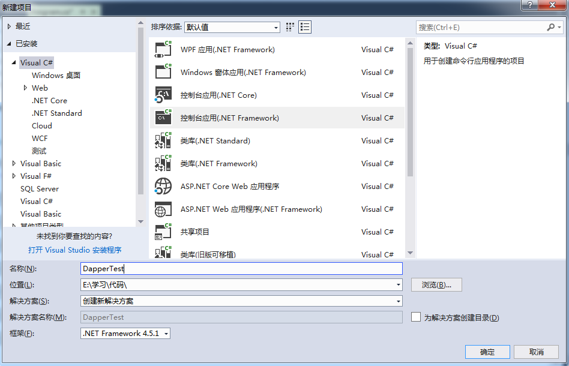Open the solution option dropdown
The image size is (569, 366).
(399, 301)
